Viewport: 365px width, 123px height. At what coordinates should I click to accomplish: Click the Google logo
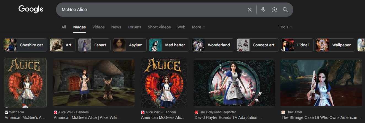[31, 9]
